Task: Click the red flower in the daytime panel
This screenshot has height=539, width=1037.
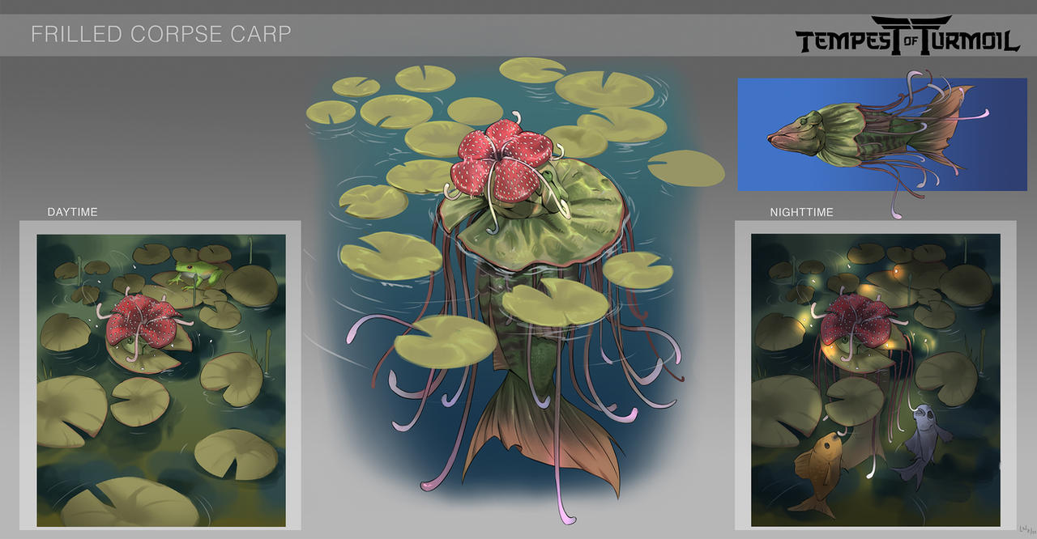Action: click(143, 320)
